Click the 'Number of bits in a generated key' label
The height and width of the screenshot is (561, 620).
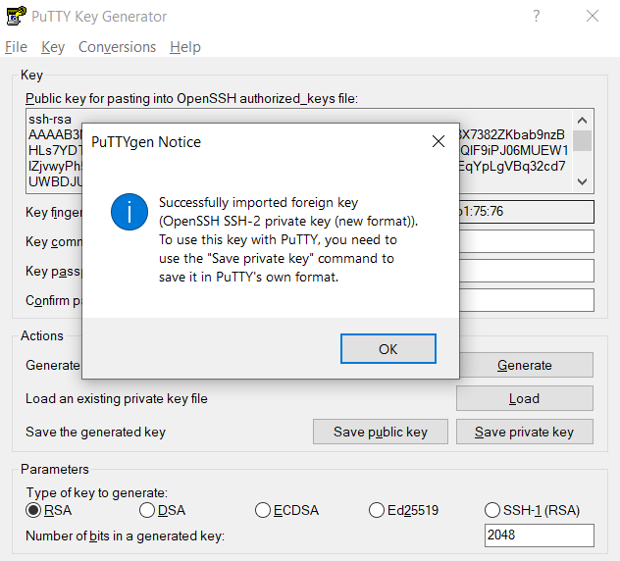point(125,536)
